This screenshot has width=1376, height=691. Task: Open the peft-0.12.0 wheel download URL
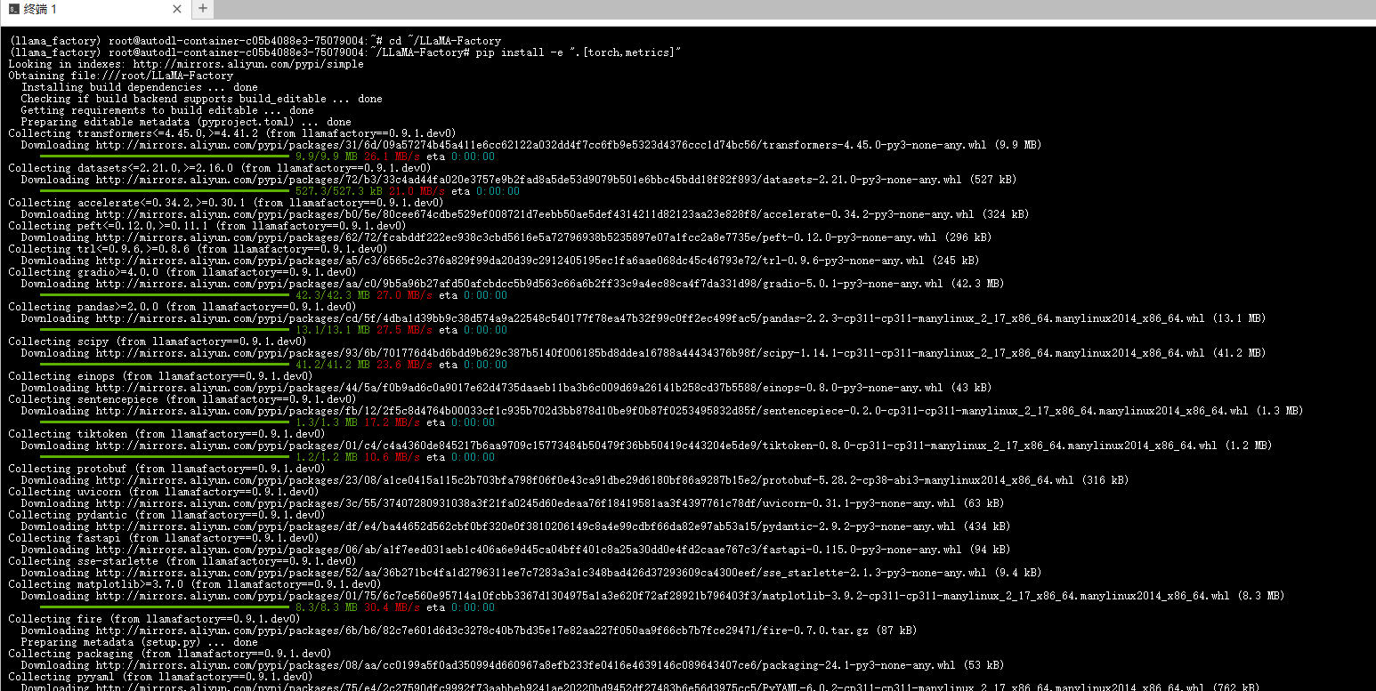coord(516,237)
